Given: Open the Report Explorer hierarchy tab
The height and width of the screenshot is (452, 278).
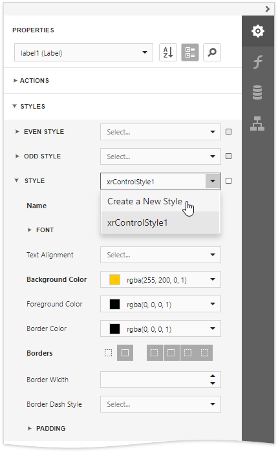Looking at the screenshot, I should (x=257, y=124).
